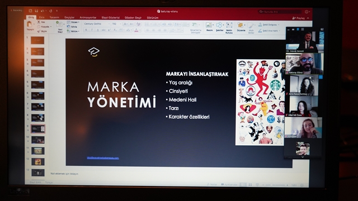
Task: Apply the subscript x₂ format
Action: [115, 30]
